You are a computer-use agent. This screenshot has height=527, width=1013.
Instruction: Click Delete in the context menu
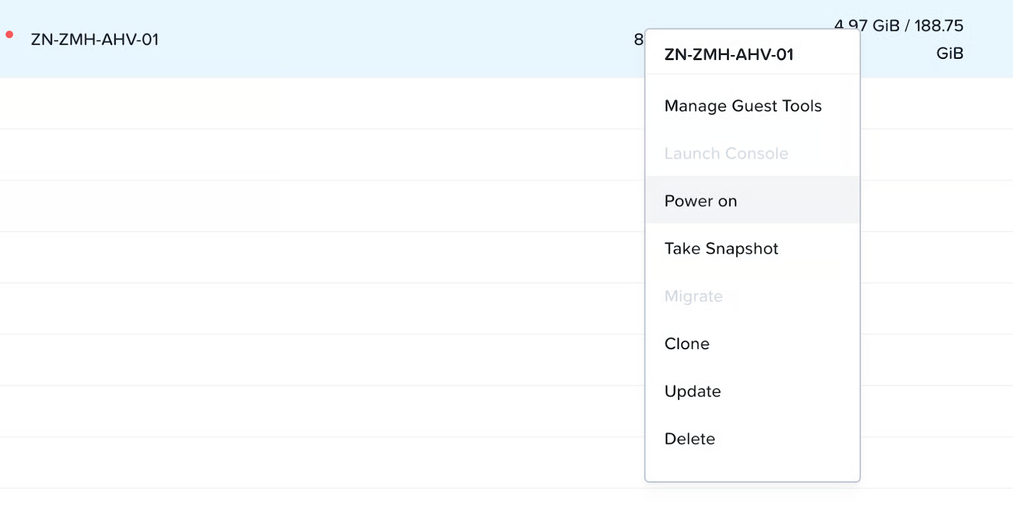point(689,438)
